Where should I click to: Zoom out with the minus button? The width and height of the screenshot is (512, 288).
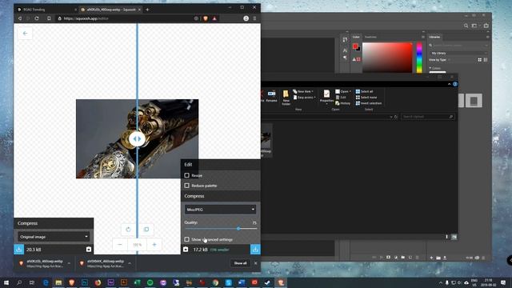click(120, 244)
